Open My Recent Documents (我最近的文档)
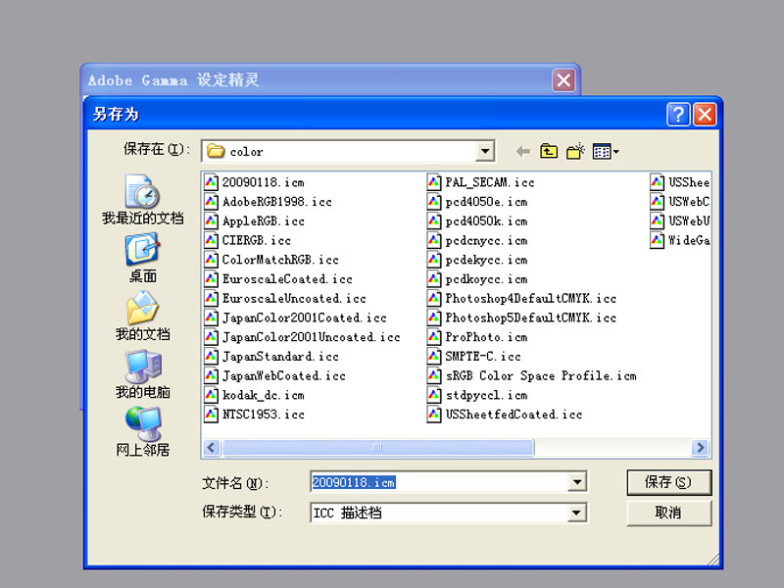Screen dimensions: 784x588 142,199
